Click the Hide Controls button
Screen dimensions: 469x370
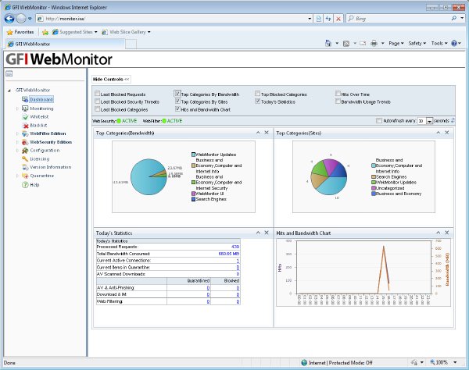[111, 79]
